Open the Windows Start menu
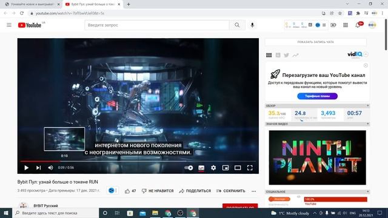The image size is (388, 218). click(x=6, y=213)
